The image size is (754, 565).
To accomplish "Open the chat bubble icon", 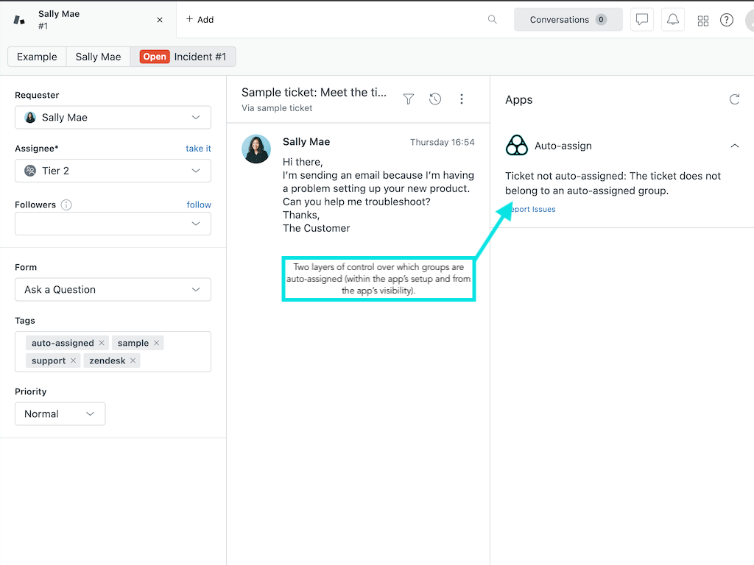I will (642, 20).
